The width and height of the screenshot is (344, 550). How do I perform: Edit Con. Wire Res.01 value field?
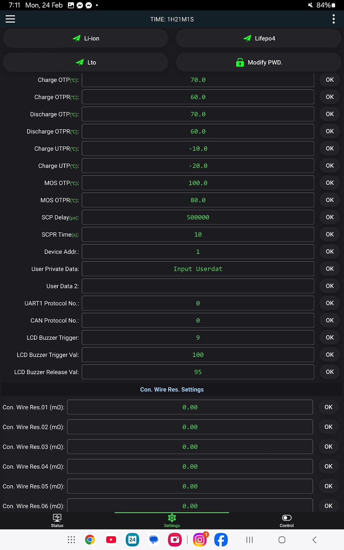coord(190,407)
